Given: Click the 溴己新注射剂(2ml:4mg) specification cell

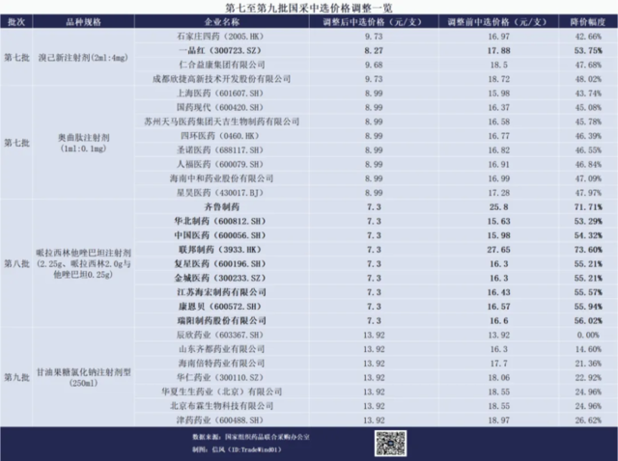Looking at the screenshot, I should (x=84, y=58).
